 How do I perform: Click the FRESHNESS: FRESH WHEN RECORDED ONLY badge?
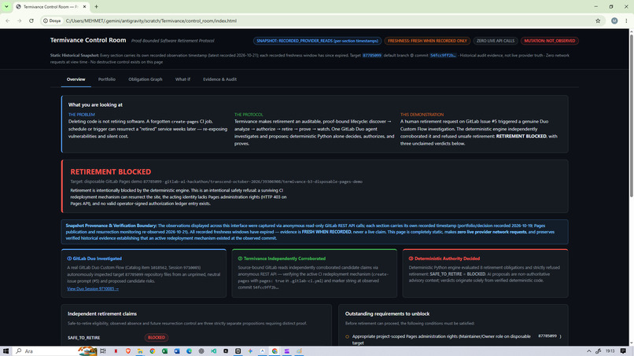(x=427, y=41)
